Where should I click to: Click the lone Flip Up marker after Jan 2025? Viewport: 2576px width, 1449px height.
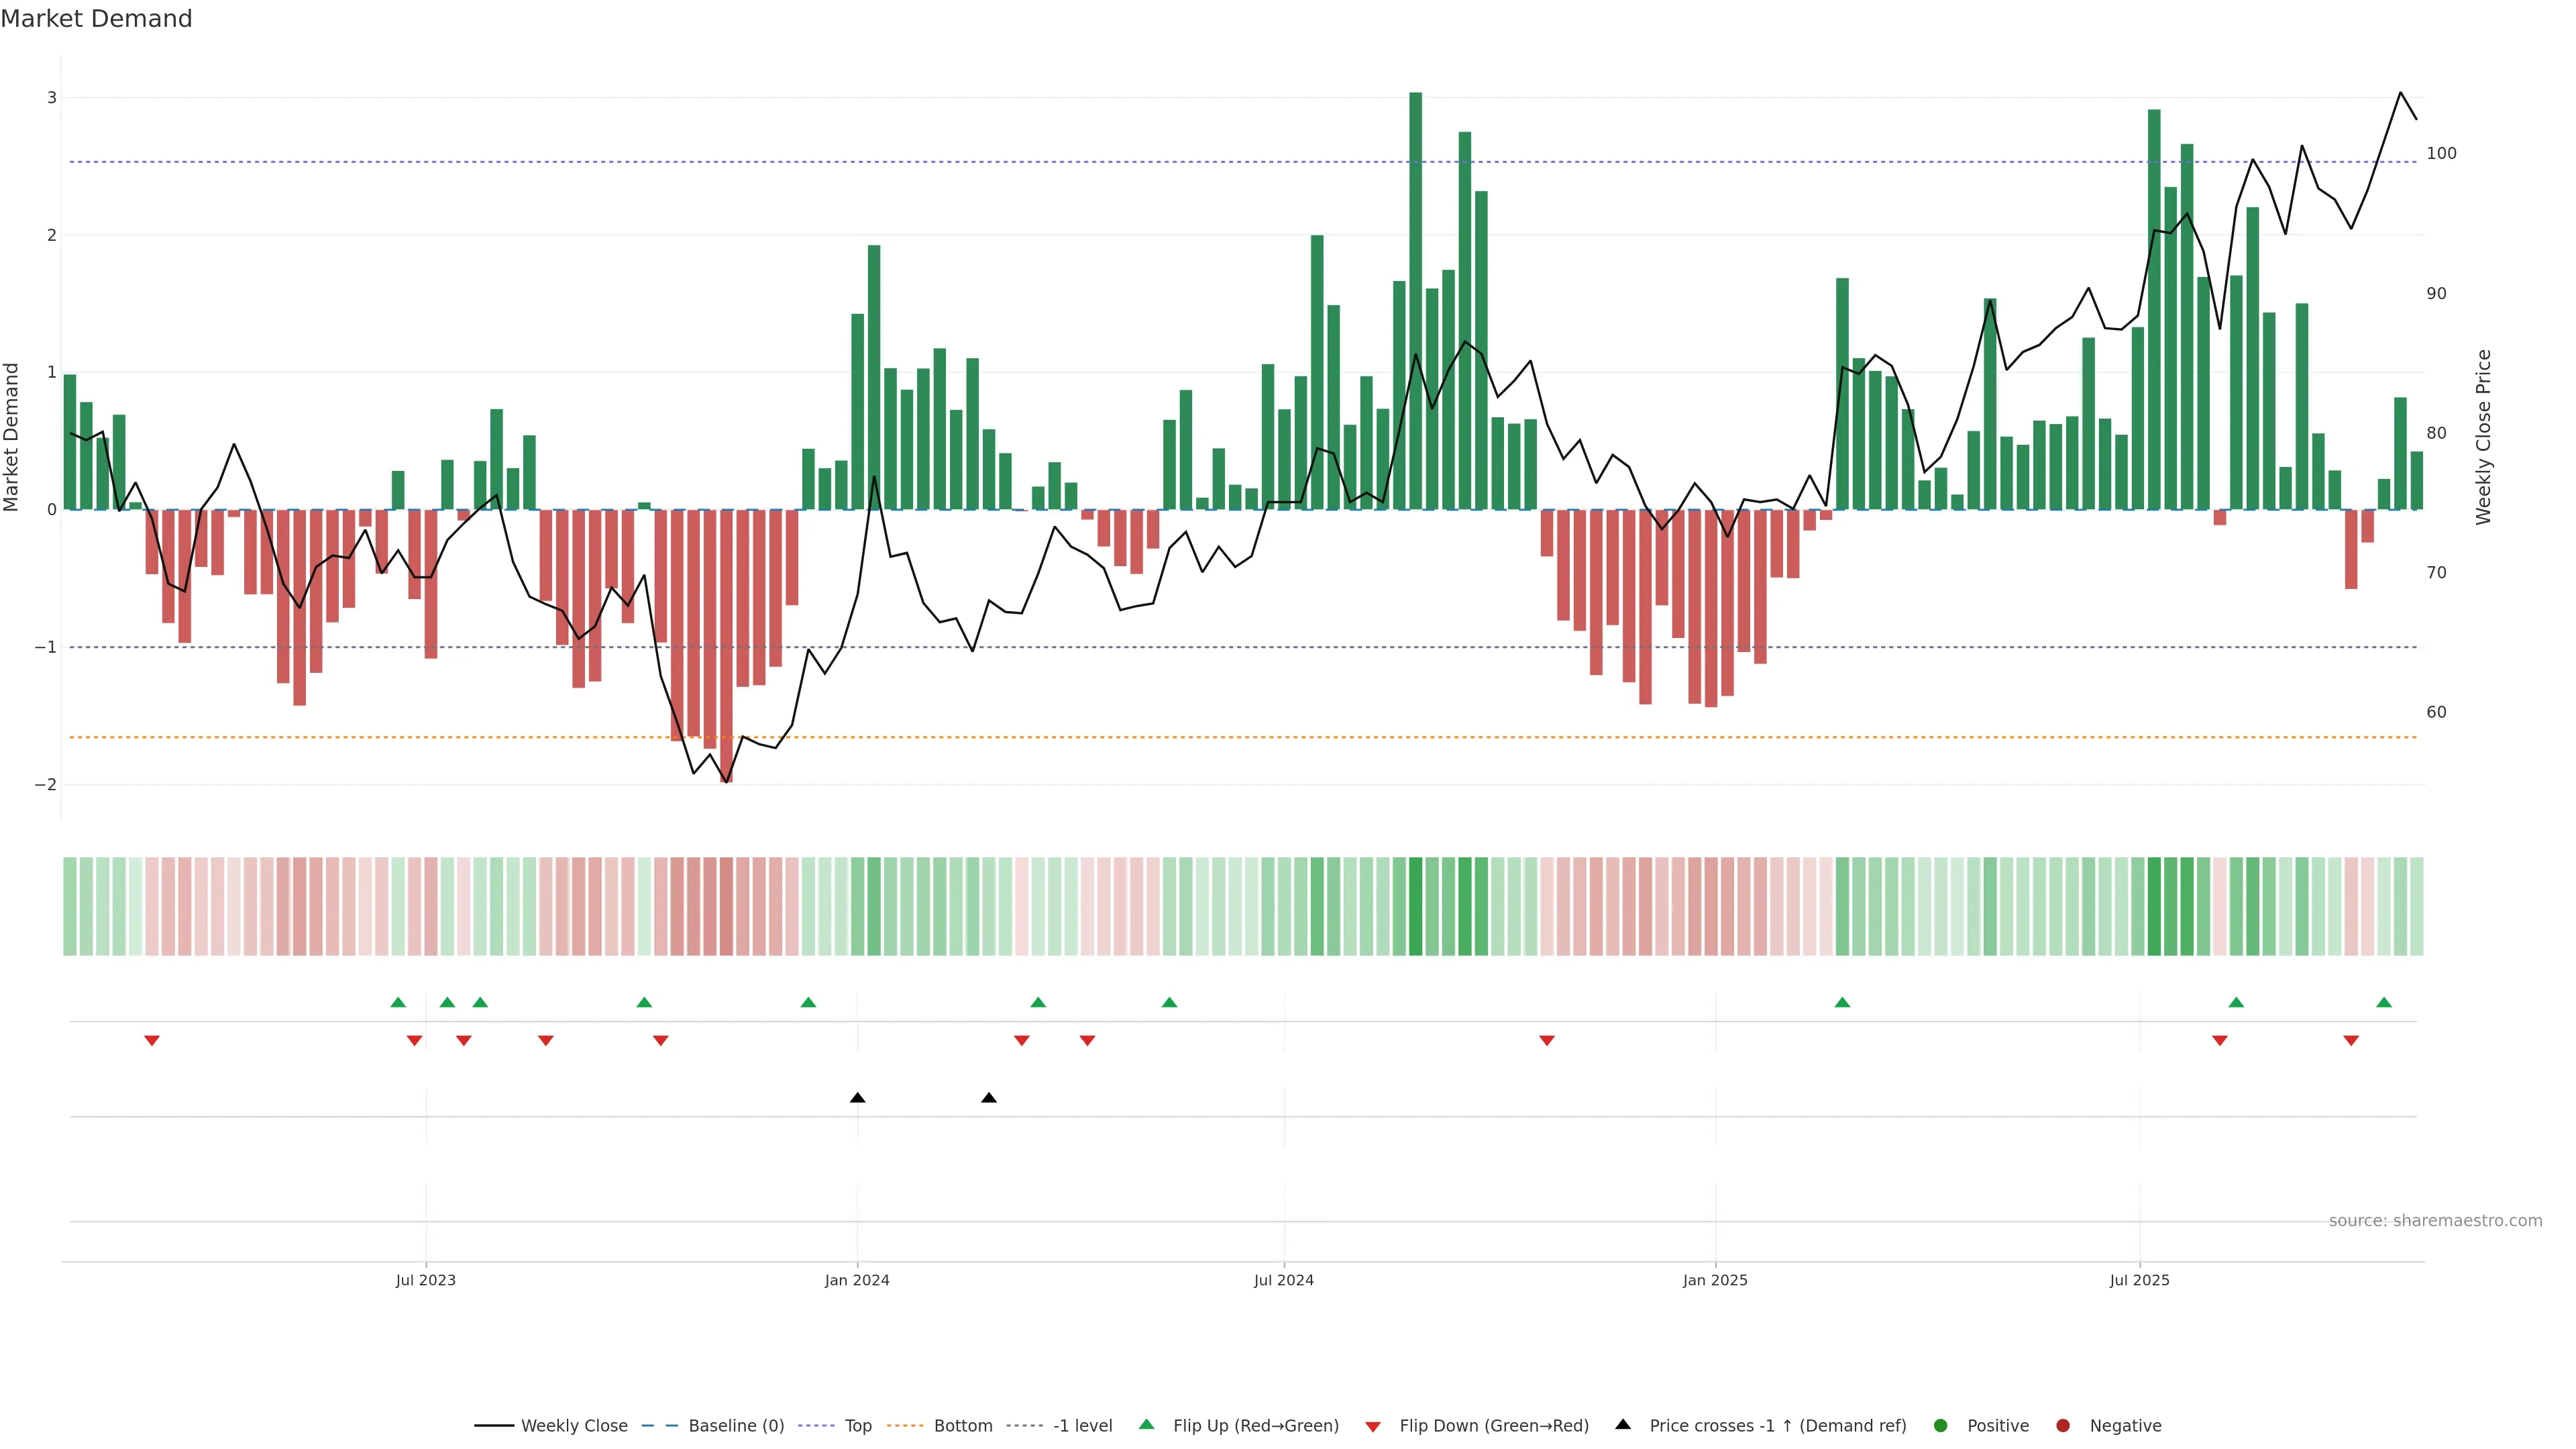click(x=1842, y=1002)
